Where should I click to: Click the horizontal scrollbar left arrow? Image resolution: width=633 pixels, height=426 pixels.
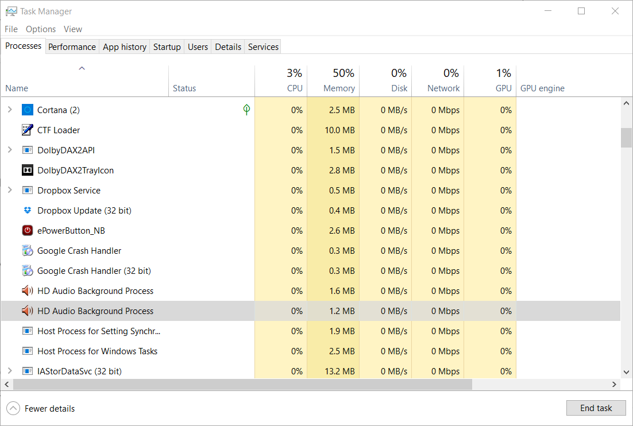tap(7, 385)
